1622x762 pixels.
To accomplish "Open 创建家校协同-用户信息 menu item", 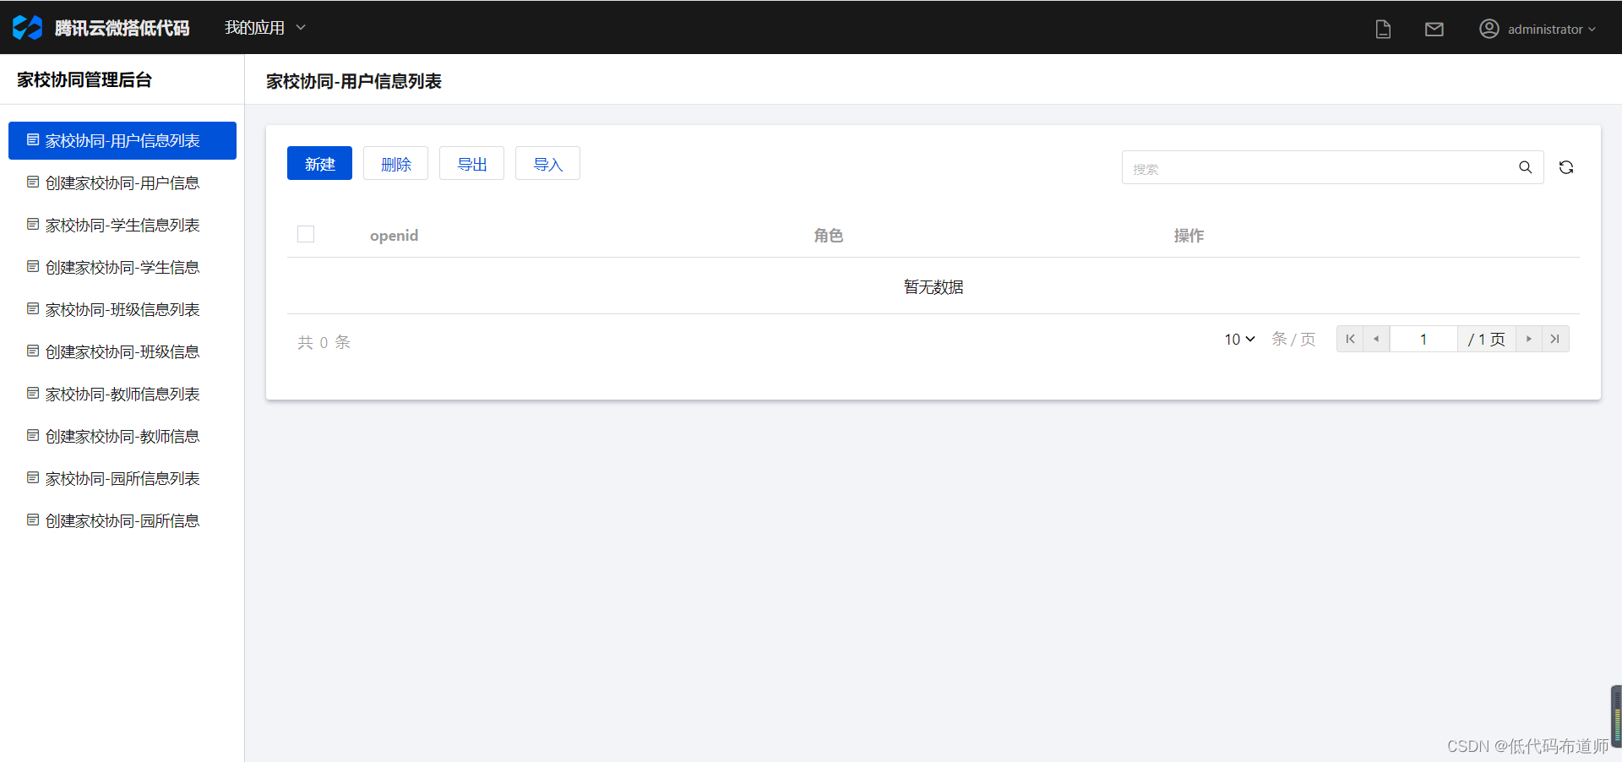I will (122, 182).
